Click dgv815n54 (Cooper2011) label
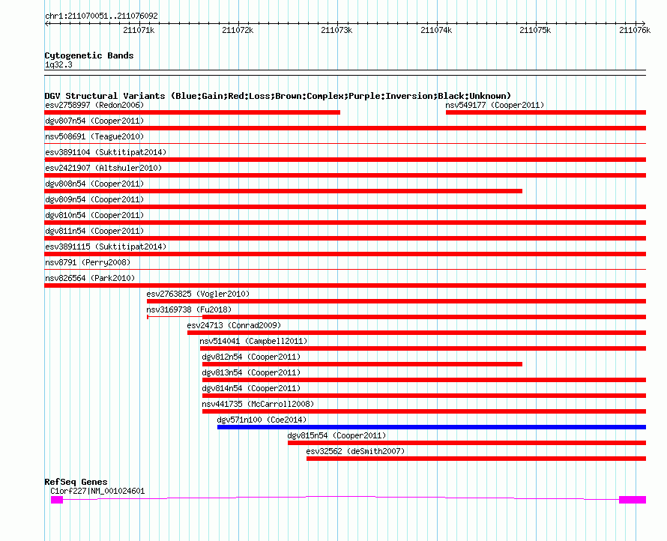The image size is (667, 541). [x=336, y=435]
